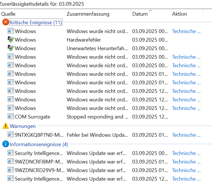Open the Technische details link for 9WZDNCRD29V9
Image resolution: width=212 pixels, height=184 pixels.
(x=186, y=170)
